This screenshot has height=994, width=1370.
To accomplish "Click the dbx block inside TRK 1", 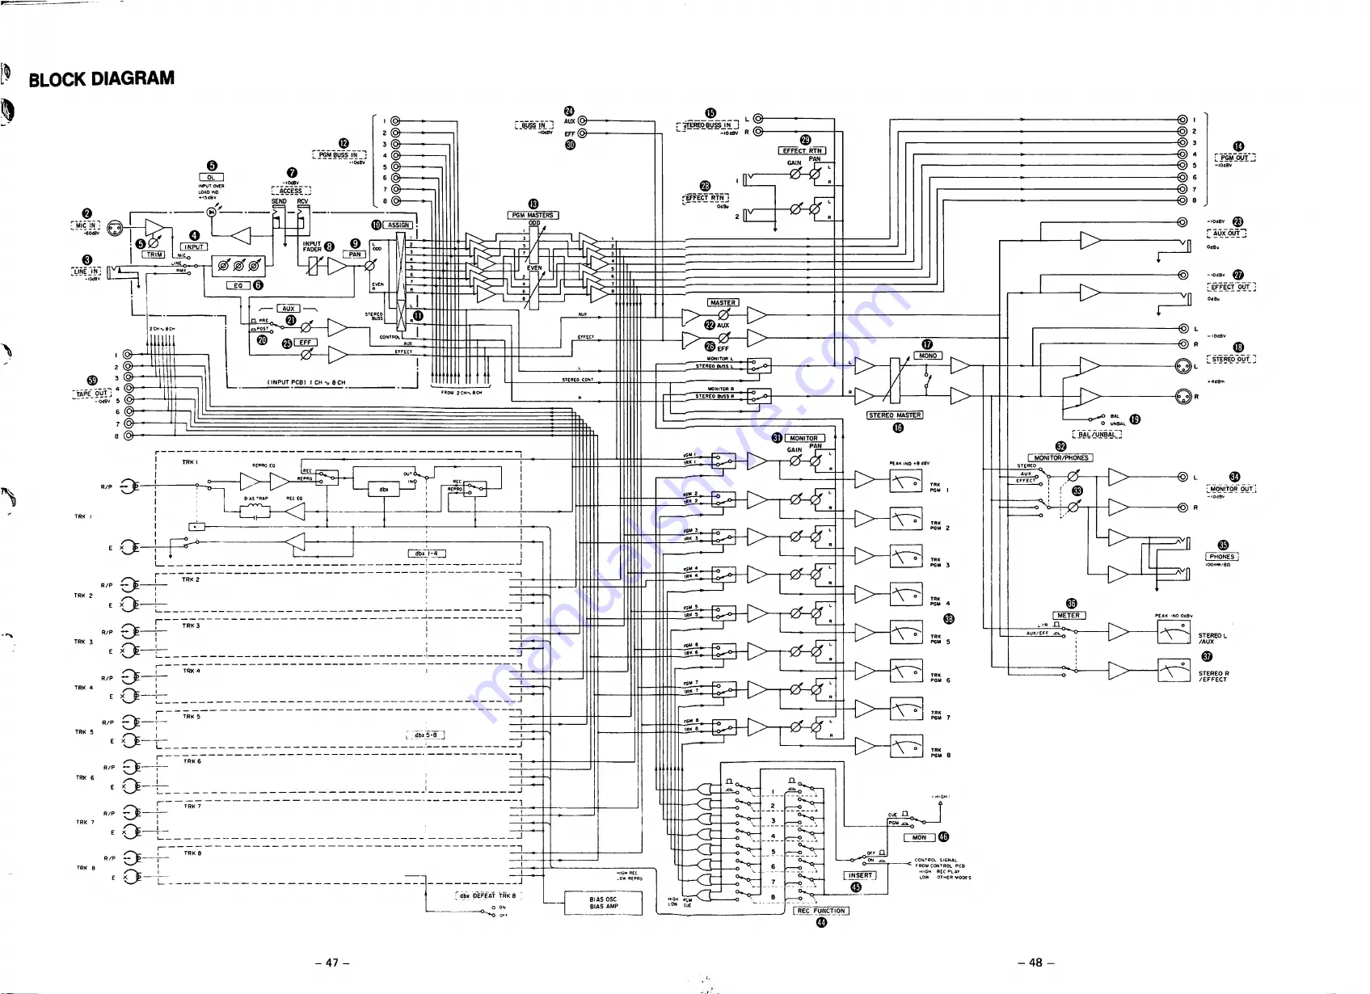I will click(383, 489).
